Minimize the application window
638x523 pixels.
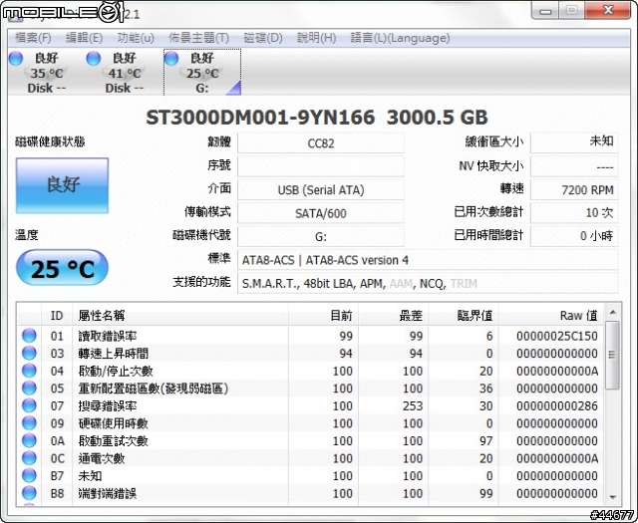tap(545, 11)
